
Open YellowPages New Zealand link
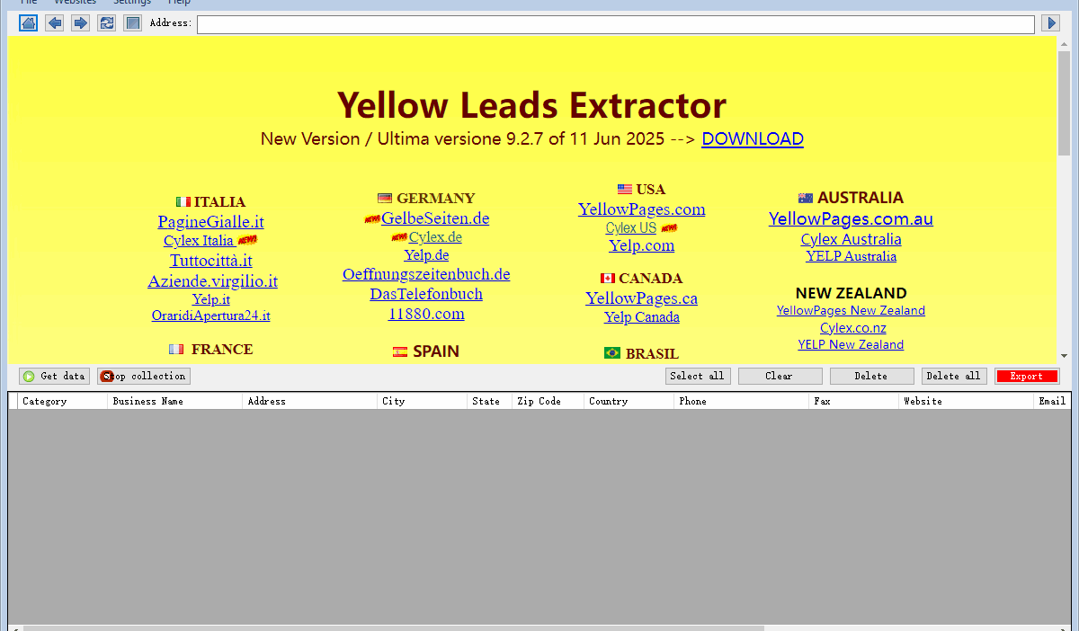851,310
